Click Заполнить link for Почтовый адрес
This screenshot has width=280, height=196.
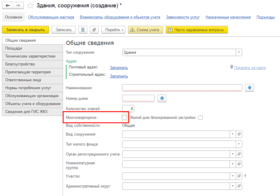[119, 67]
